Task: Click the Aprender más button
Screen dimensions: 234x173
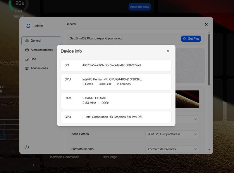Action: coord(140,7)
